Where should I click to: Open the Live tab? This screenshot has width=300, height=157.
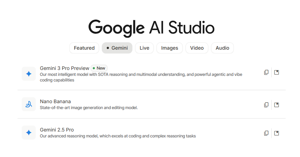coord(144,48)
